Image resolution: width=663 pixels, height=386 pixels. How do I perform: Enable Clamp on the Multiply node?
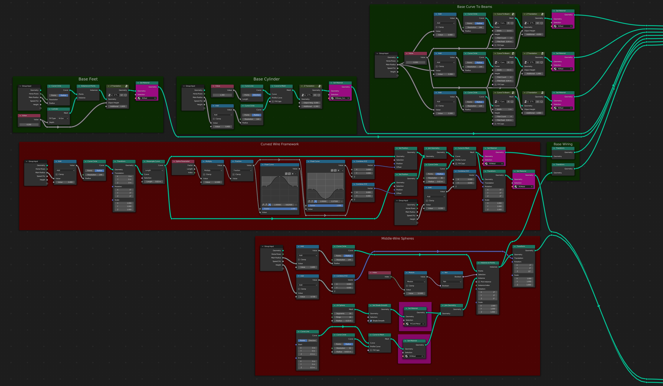tap(204, 174)
